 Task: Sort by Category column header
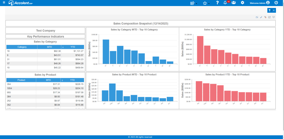point(22,47)
